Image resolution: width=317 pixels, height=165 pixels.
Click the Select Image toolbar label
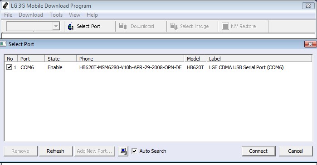(195, 26)
